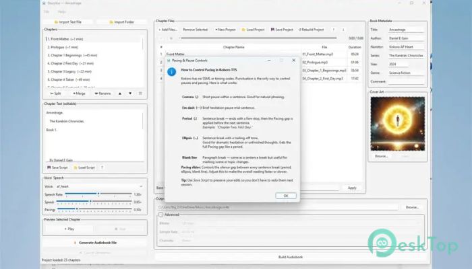This screenshot has height=269, width=472.
Task: Click Save Project button
Action: pos(282,30)
